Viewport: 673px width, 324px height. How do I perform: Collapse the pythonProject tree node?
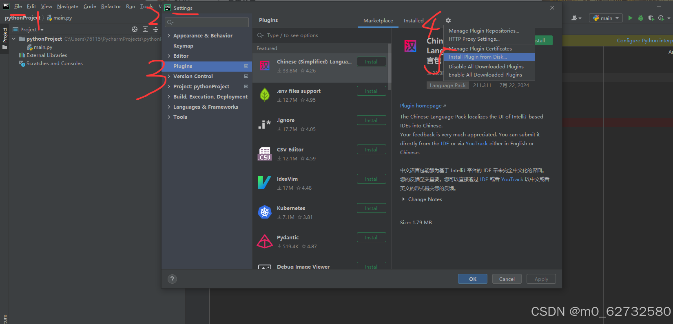pos(14,39)
